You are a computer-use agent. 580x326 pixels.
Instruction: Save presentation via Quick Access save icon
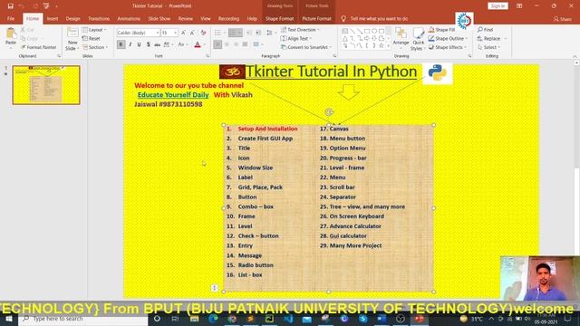(10, 6)
